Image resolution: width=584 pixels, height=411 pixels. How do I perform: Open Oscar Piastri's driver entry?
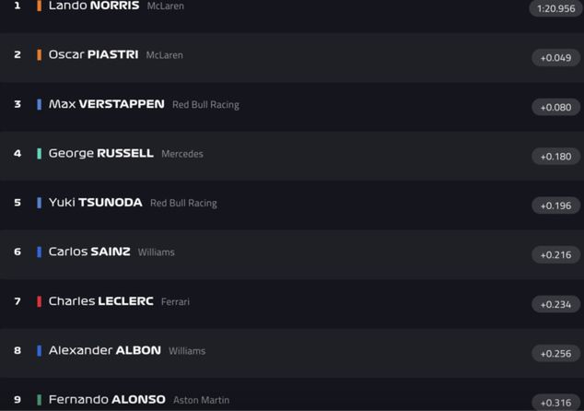tap(92, 54)
